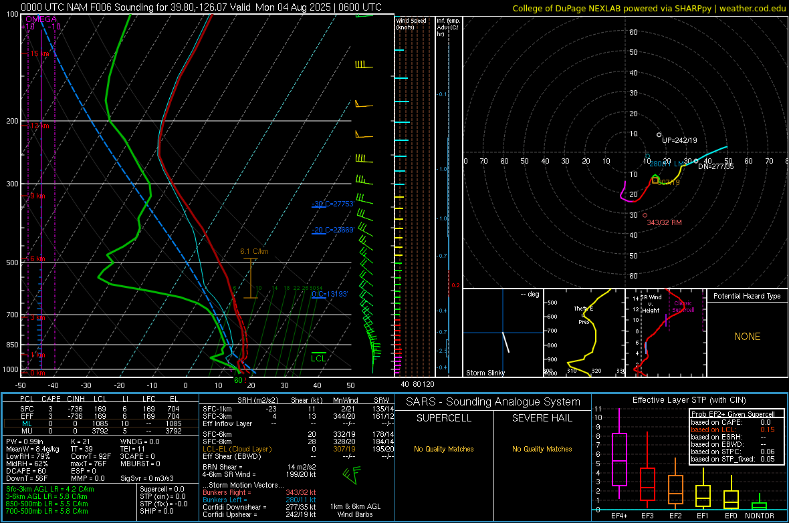Click the SEVERE HAIL column heading
Image resolution: width=789 pixels, height=523 pixels.
tap(542, 418)
